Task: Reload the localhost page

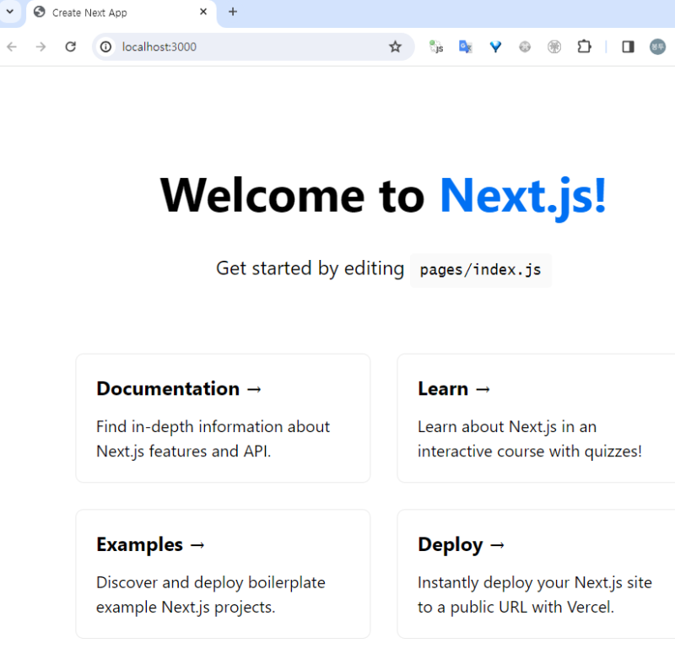Action: [71, 46]
